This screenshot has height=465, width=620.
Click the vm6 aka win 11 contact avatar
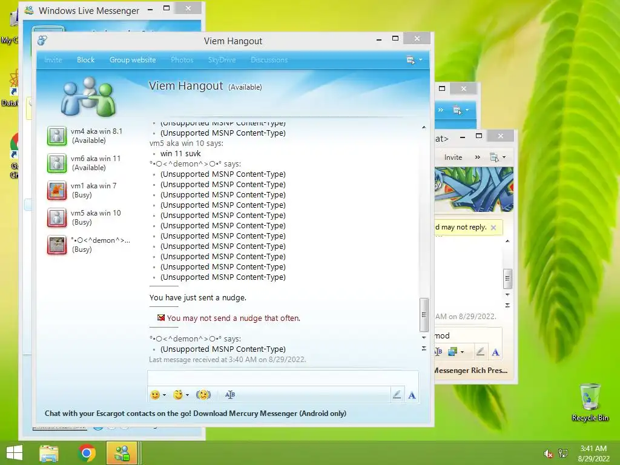57,163
